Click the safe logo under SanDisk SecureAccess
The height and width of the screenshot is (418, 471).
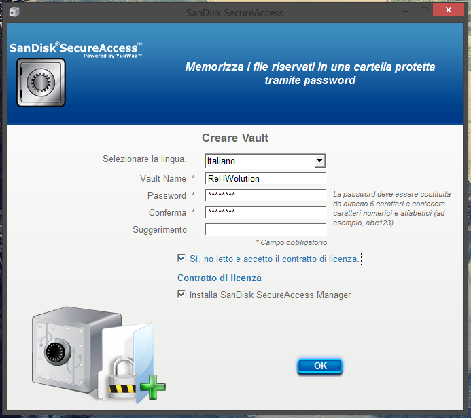tap(41, 83)
